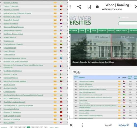The image size is (137, 128).
Task: Tap the share icon in browser toolbar
Action: point(79,7)
